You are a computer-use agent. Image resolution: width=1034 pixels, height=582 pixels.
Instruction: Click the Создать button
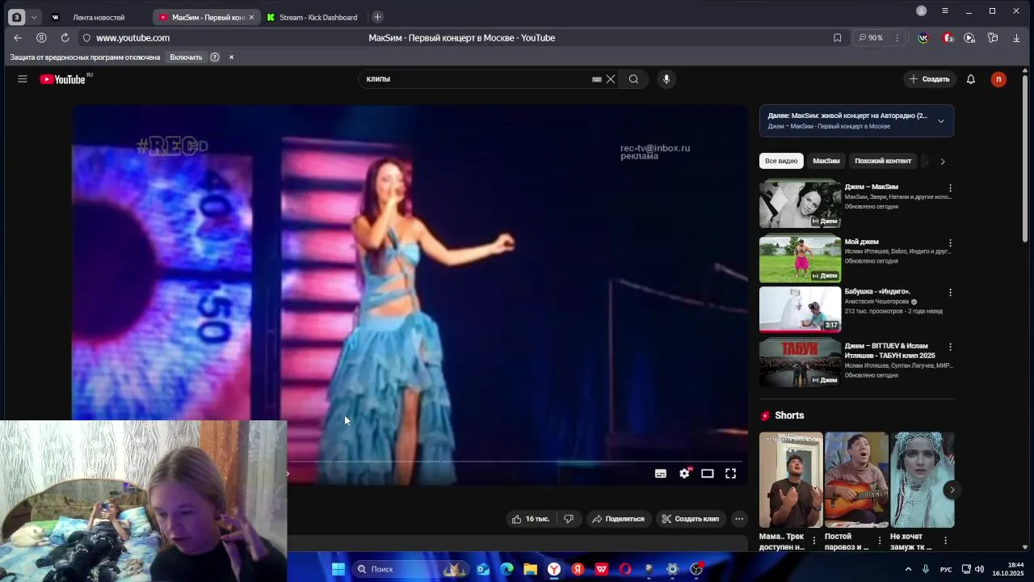(x=929, y=79)
